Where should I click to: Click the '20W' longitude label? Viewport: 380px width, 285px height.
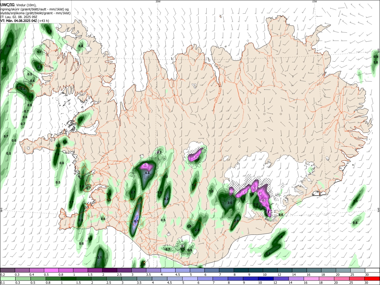(158, 1)
